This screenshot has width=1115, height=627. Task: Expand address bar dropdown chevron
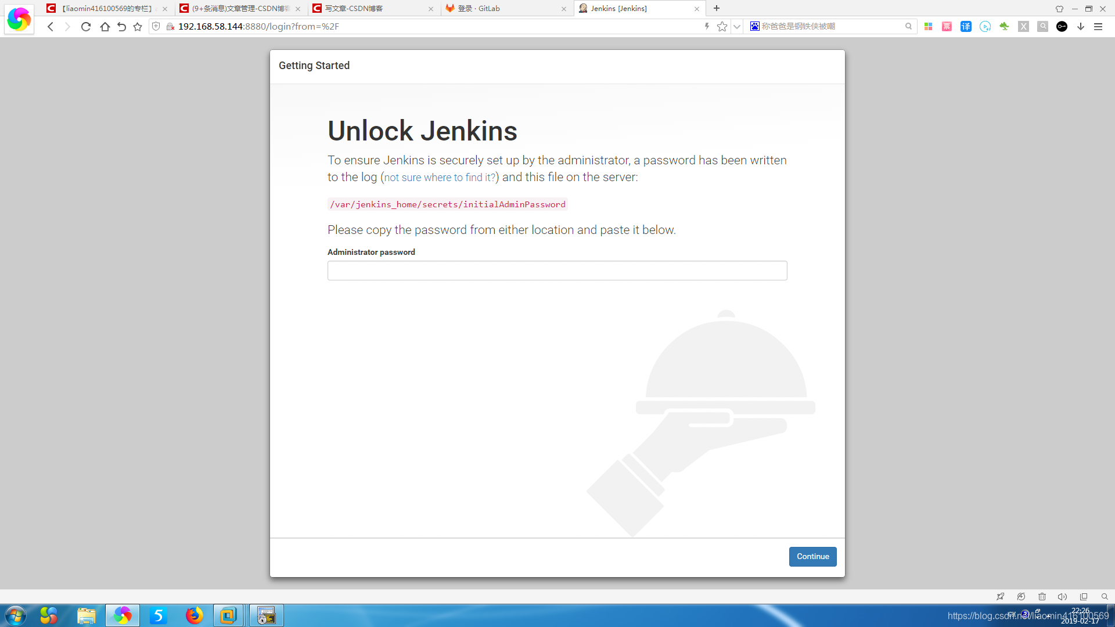737,27
